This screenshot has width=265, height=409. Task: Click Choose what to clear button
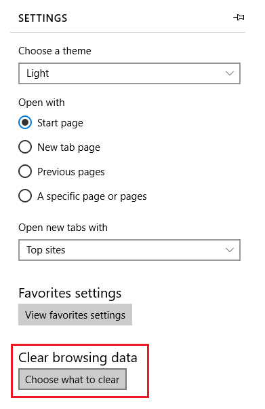(x=73, y=379)
